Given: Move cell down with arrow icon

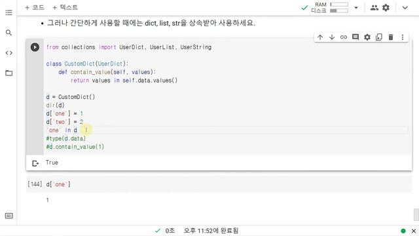Looking at the screenshot, I should pyautogui.click(x=332, y=37).
